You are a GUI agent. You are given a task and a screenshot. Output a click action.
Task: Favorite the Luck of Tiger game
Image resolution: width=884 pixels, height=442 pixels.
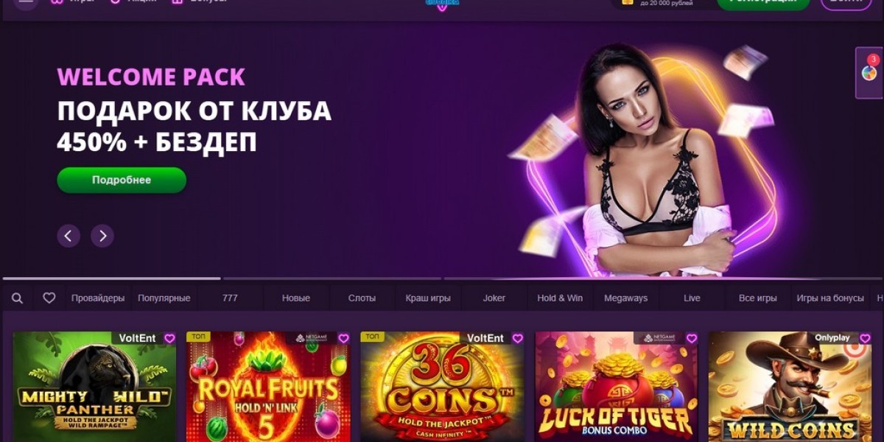point(691,338)
